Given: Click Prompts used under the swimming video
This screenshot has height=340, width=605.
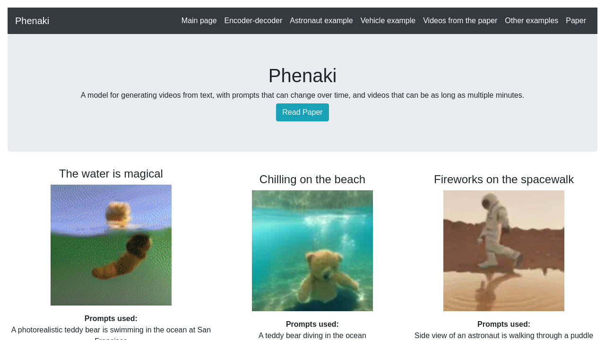Looking at the screenshot, I should coord(111,318).
